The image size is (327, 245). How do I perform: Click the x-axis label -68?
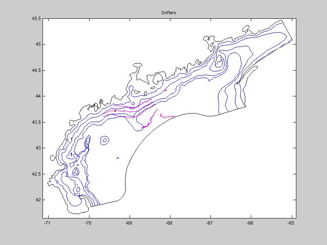pyautogui.click(x=169, y=223)
